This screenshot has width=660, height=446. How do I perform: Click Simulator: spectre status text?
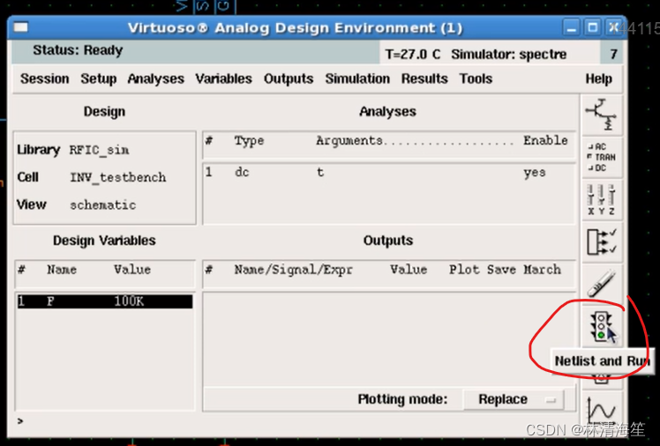[509, 55]
